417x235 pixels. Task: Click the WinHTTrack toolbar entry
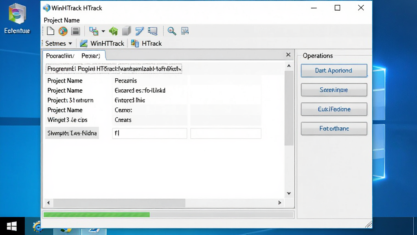point(102,43)
